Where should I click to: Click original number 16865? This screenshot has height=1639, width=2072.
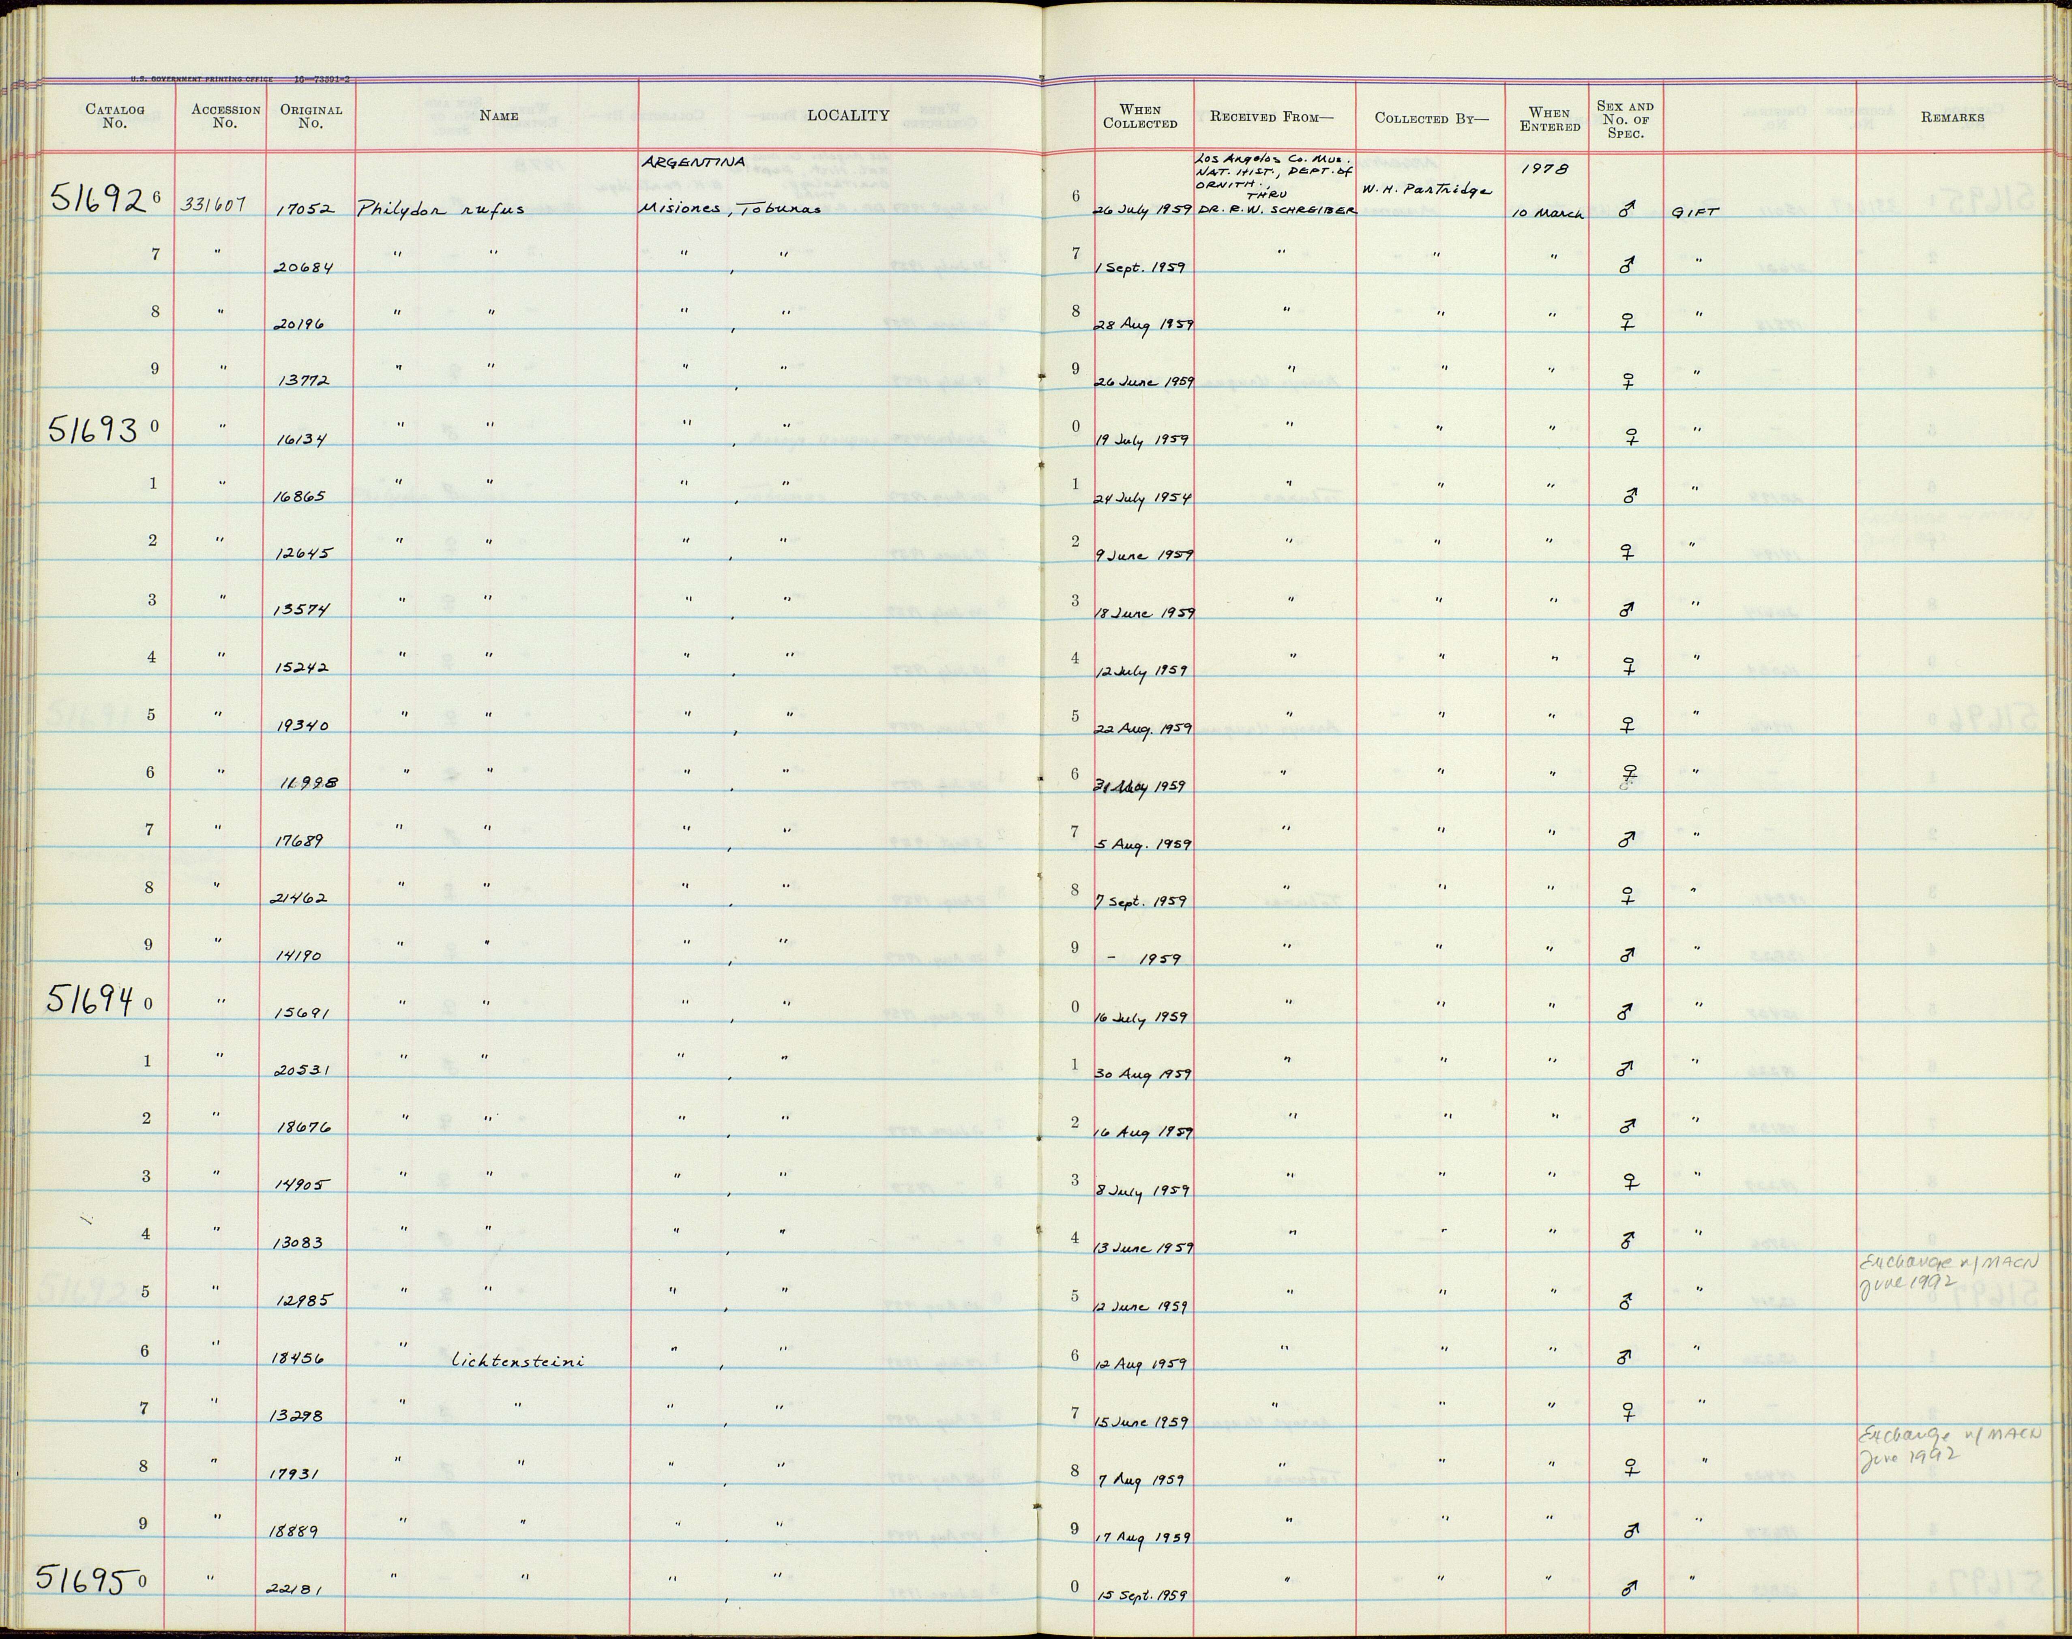coord(301,497)
